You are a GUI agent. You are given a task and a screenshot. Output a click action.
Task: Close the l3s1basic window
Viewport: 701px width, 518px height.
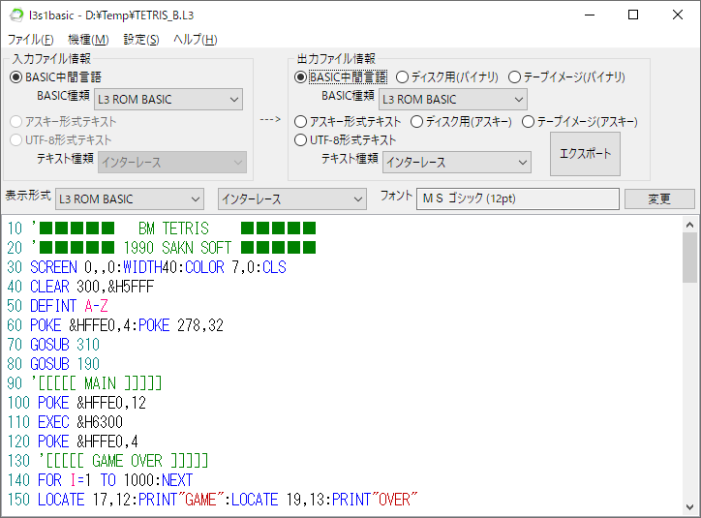(x=678, y=15)
